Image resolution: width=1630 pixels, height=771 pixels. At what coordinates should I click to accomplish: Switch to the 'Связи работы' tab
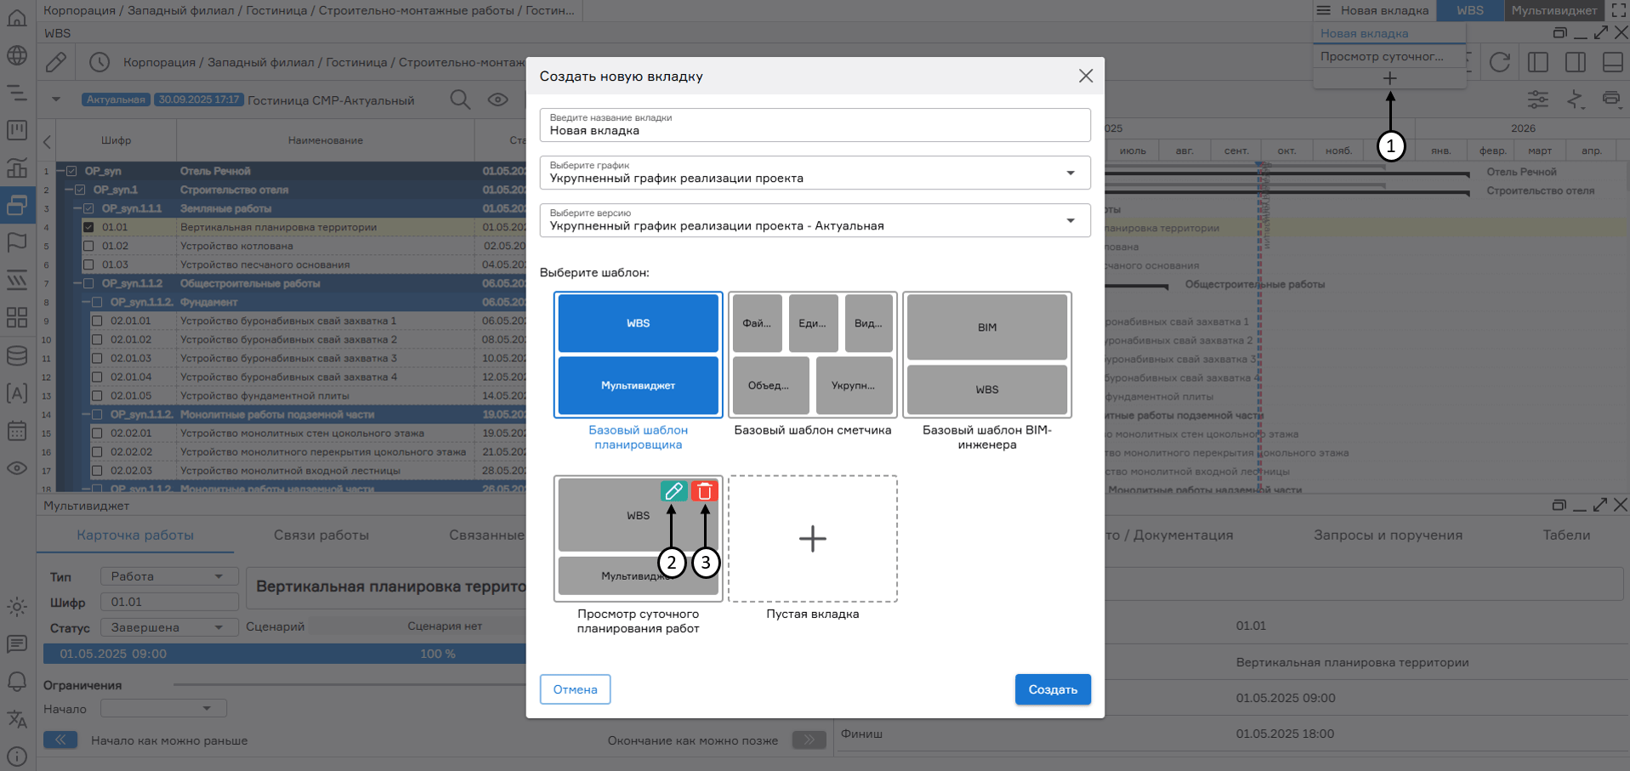[x=321, y=535]
